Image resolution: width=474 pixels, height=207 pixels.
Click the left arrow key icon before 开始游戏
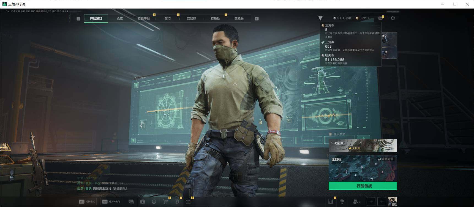78,18
